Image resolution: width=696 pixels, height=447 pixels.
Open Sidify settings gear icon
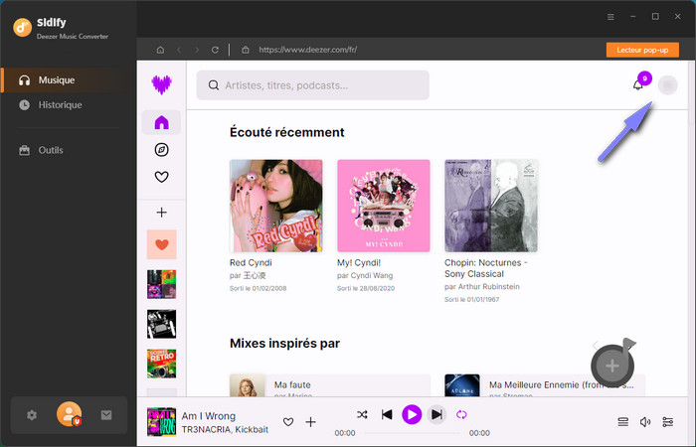(x=32, y=415)
